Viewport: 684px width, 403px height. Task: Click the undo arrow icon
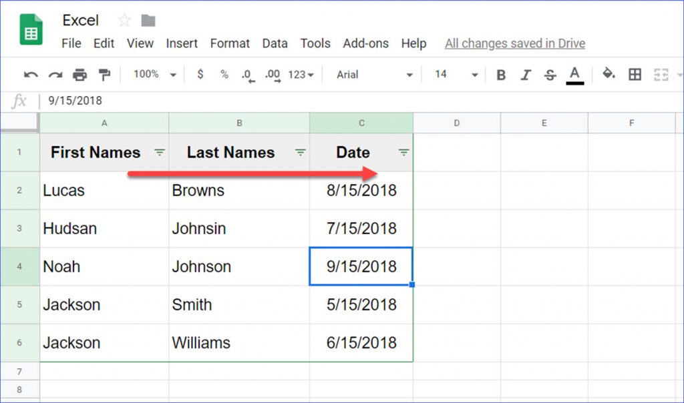31,75
